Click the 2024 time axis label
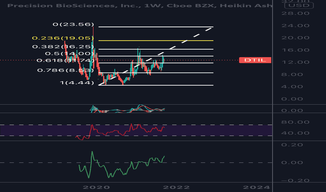This screenshot has width=326, height=192. pyautogui.click(x=256, y=187)
